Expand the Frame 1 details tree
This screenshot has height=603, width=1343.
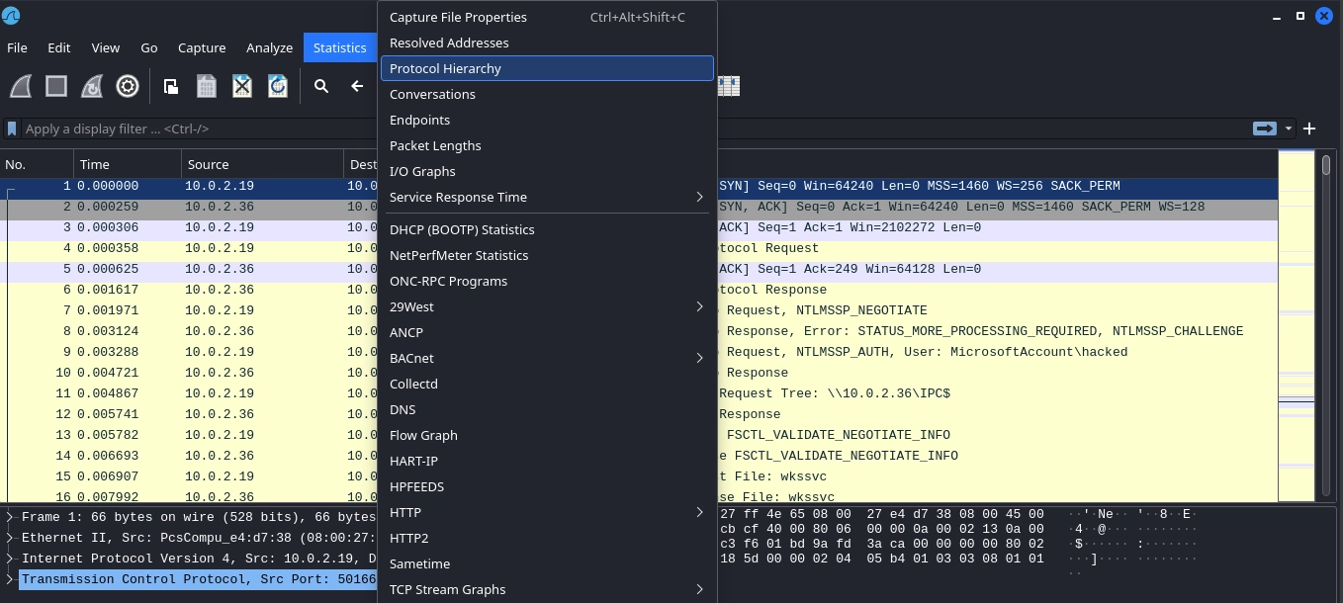10,516
